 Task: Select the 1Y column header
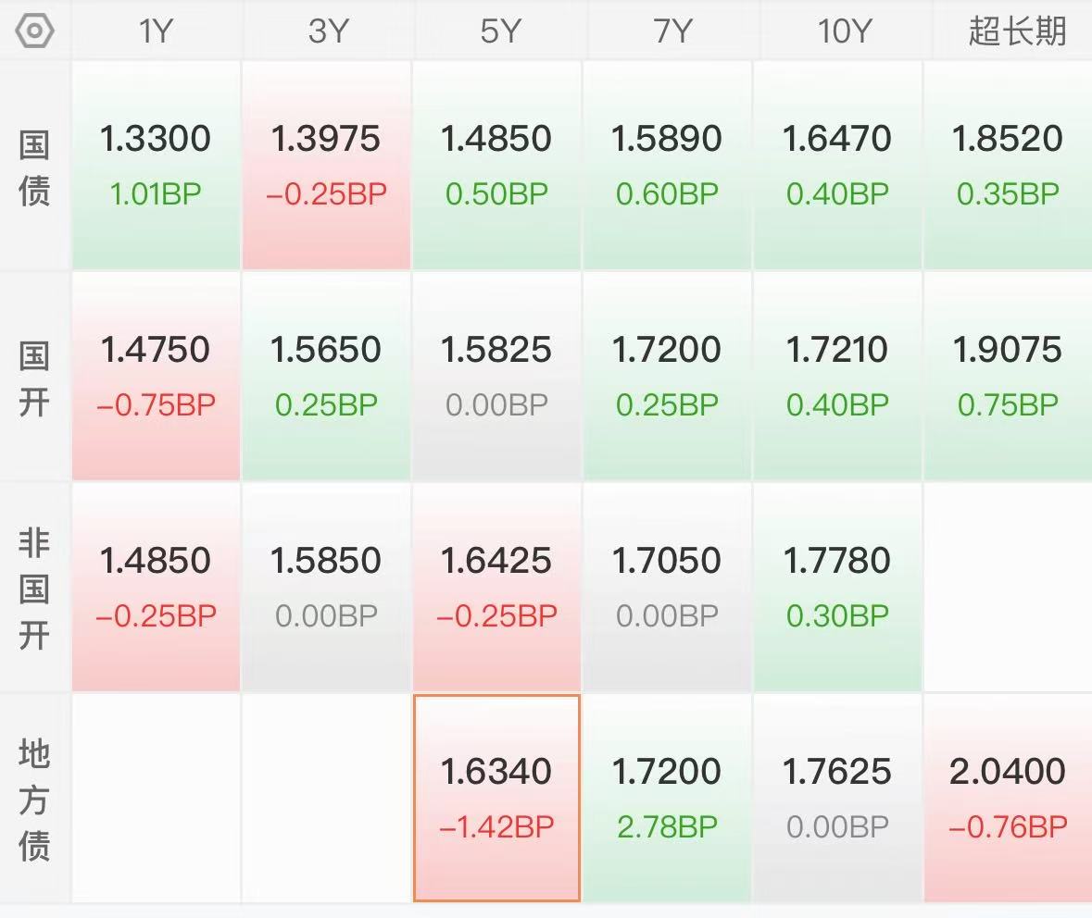[156, 31]
